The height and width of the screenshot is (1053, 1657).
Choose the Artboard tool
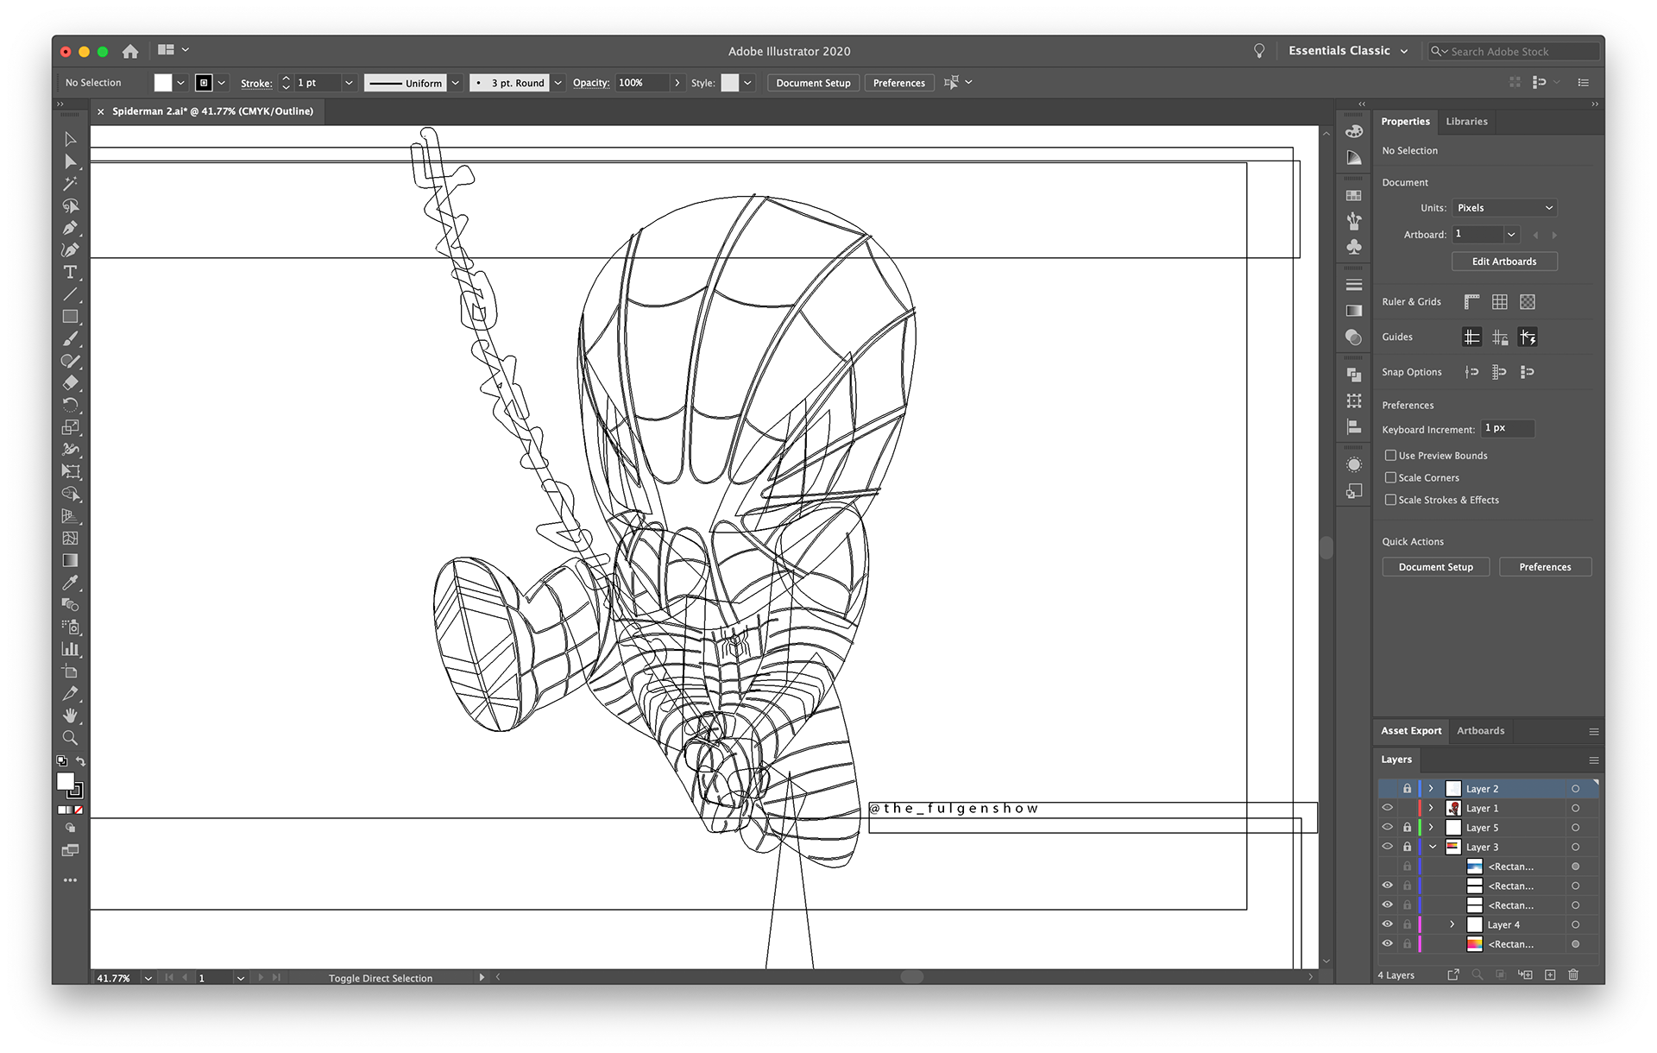70,672
